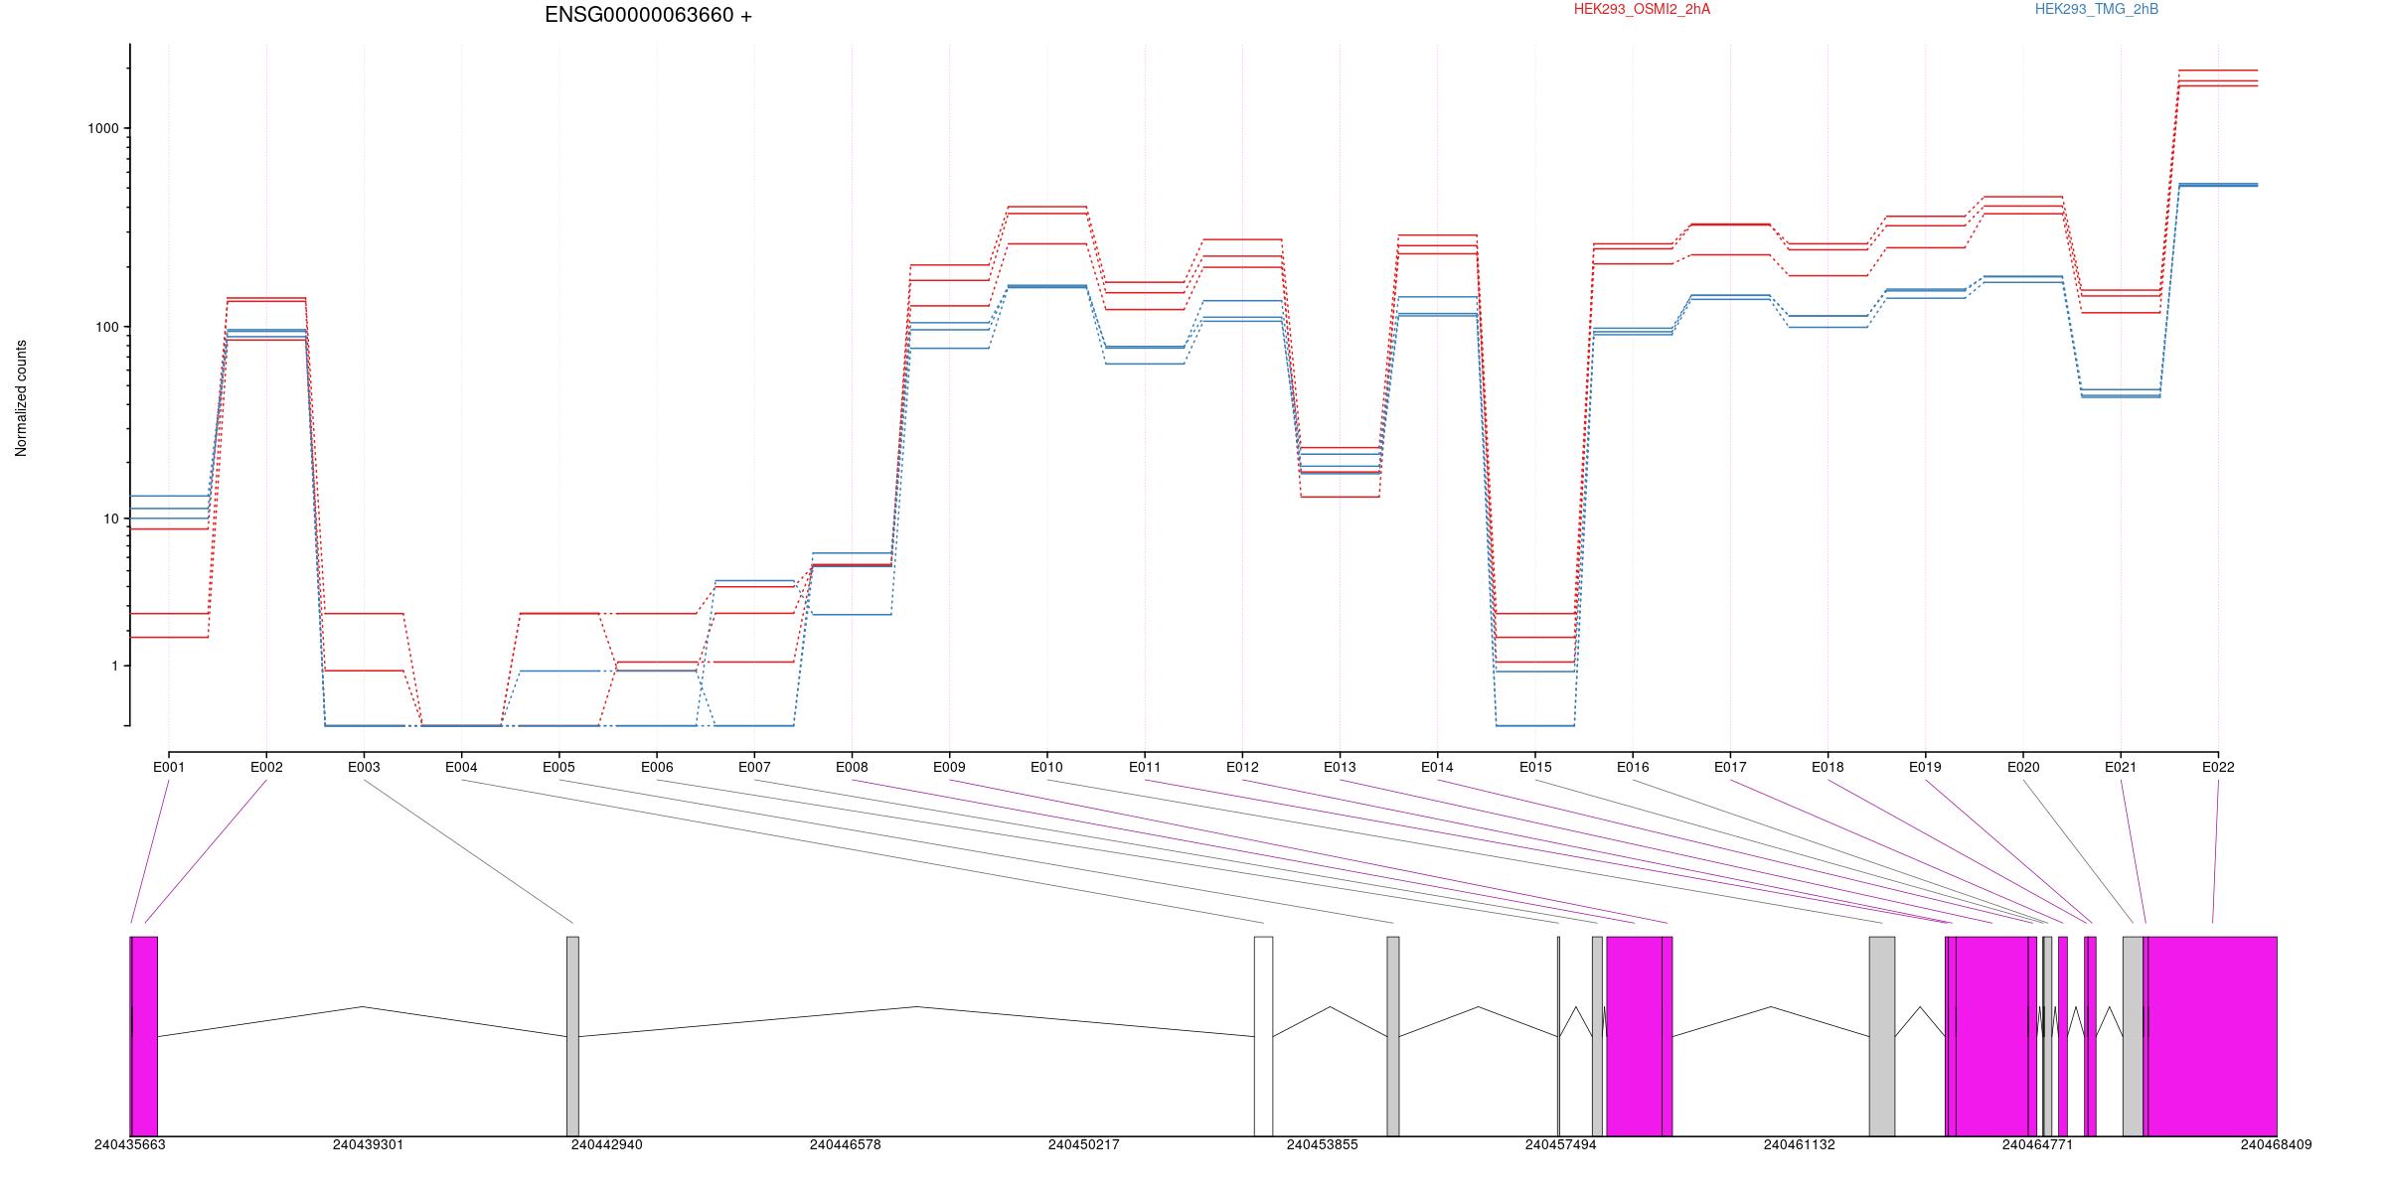
Task: Select exon label E022
Action: [x=2218, y=767]
